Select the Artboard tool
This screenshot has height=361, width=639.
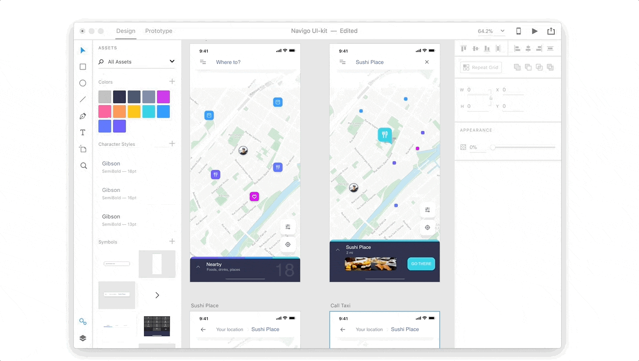pyautogui.click(x=83, y=149)
